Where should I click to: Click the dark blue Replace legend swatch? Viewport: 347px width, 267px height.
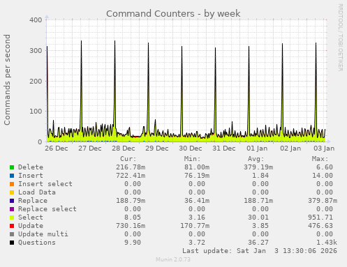(x=12, y=201)
